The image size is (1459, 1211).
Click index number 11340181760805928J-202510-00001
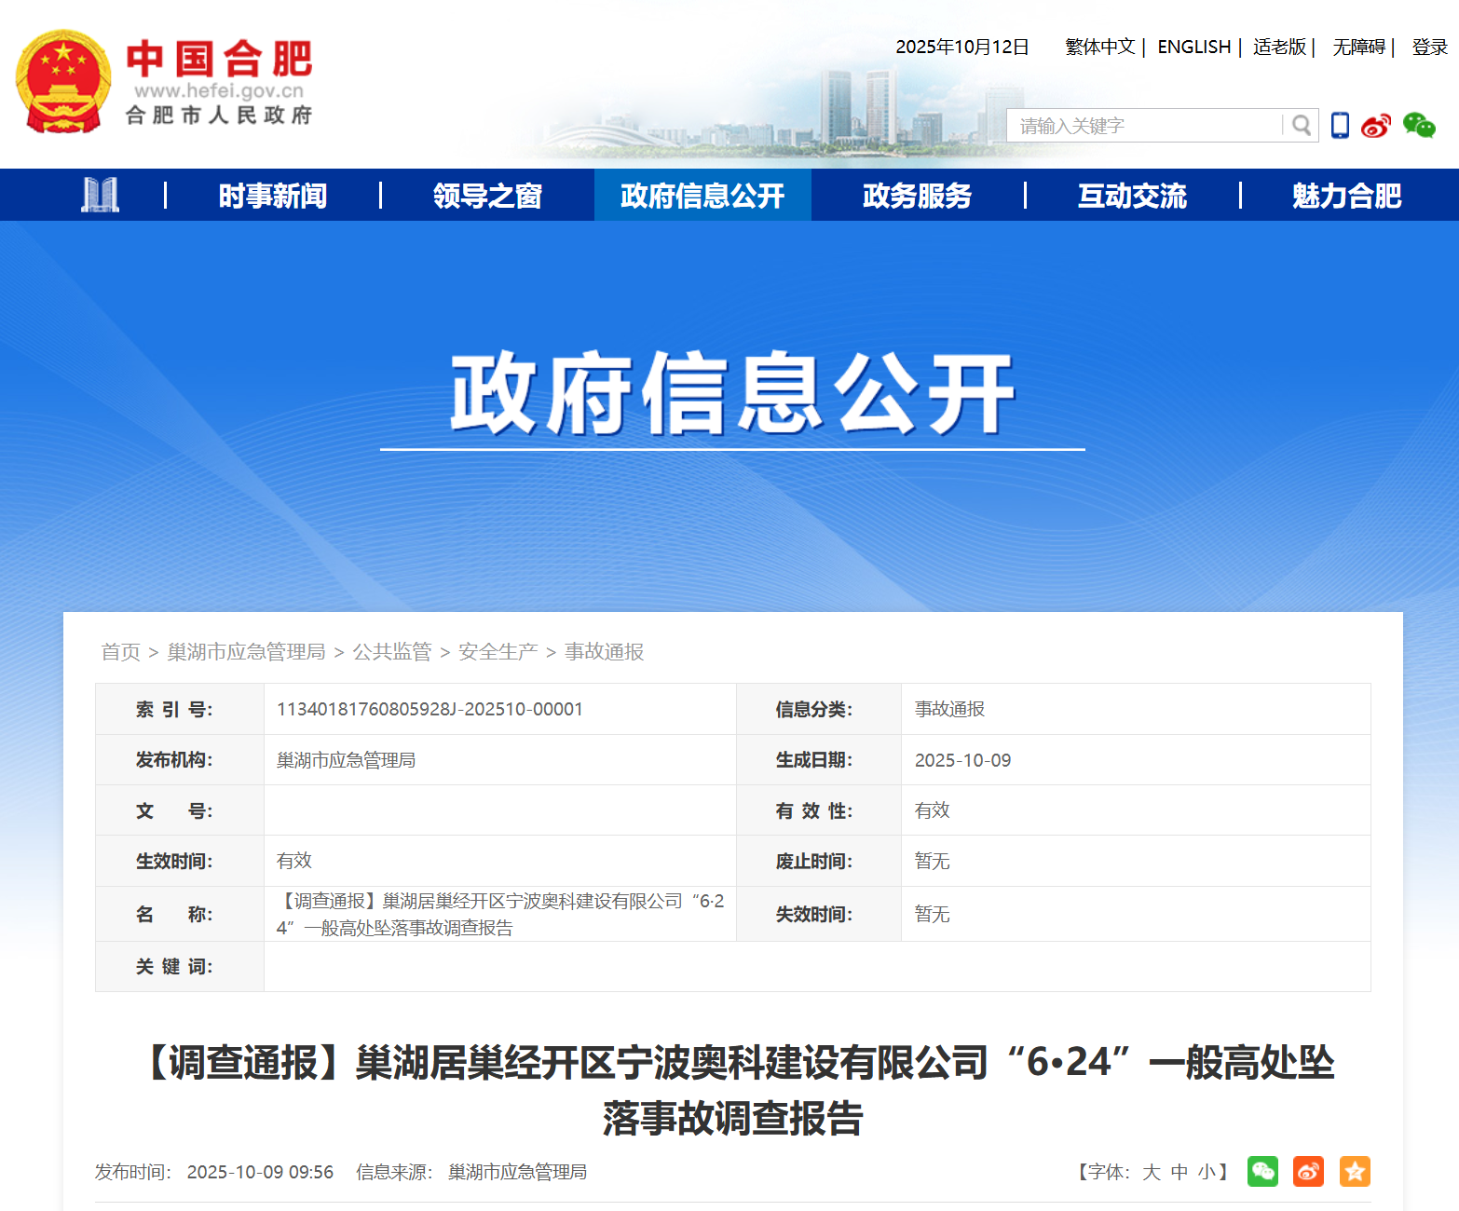430,709
